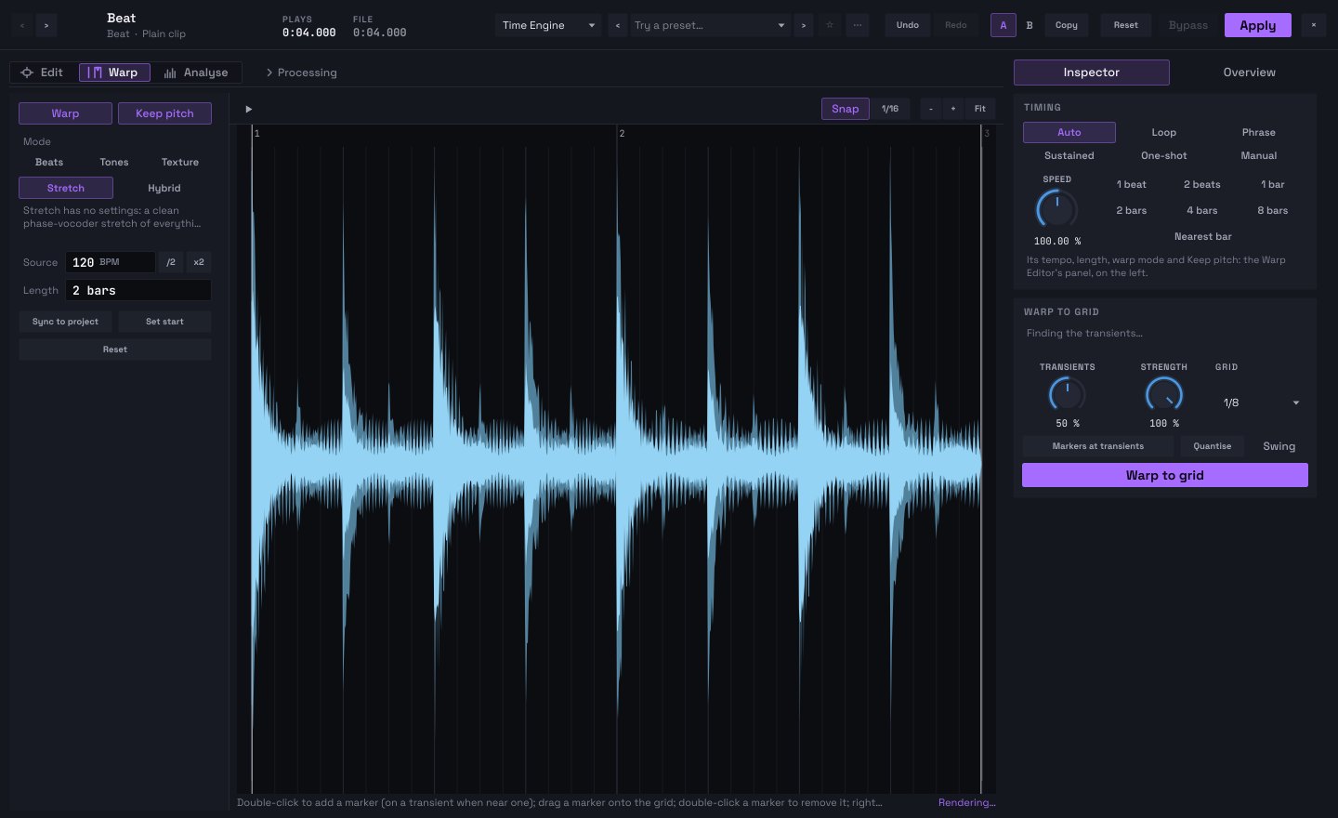Select the Loop timing option

(1164, 133)
